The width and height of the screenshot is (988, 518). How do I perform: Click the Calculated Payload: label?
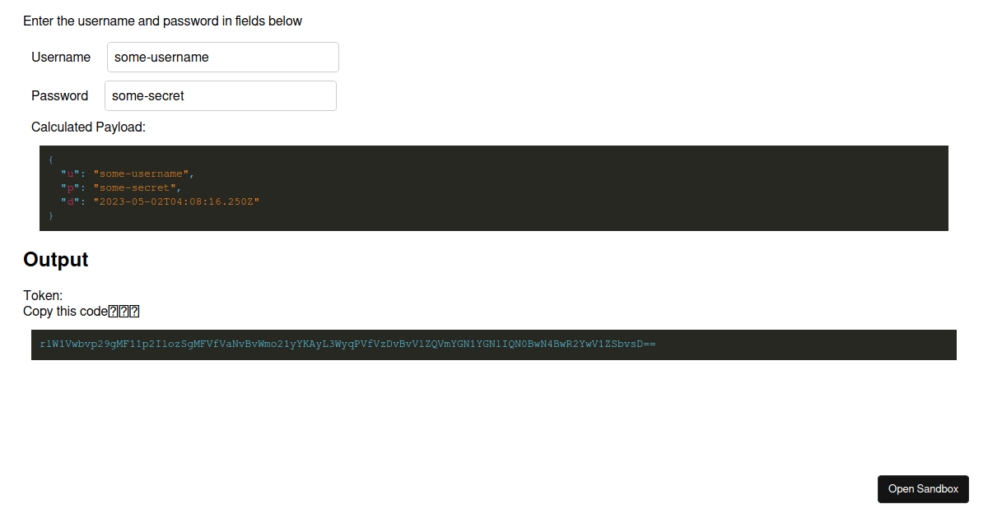click(x=88, y=127)
